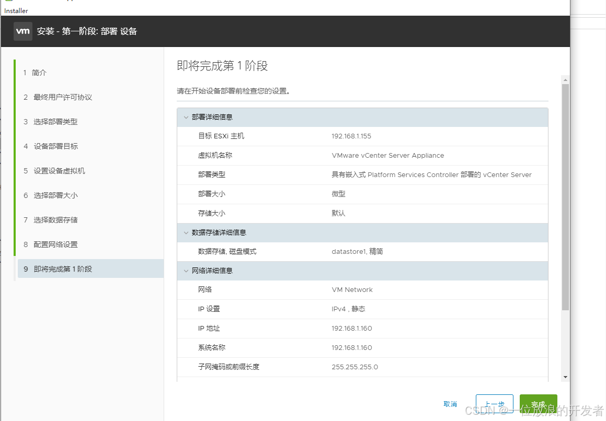Select step 4 设备部署目标
Screen dimensions: 606x421
51,146
